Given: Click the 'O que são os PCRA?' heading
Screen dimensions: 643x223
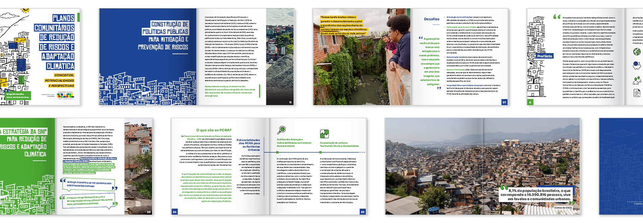Looking at the screenshot, I should 214,130.
